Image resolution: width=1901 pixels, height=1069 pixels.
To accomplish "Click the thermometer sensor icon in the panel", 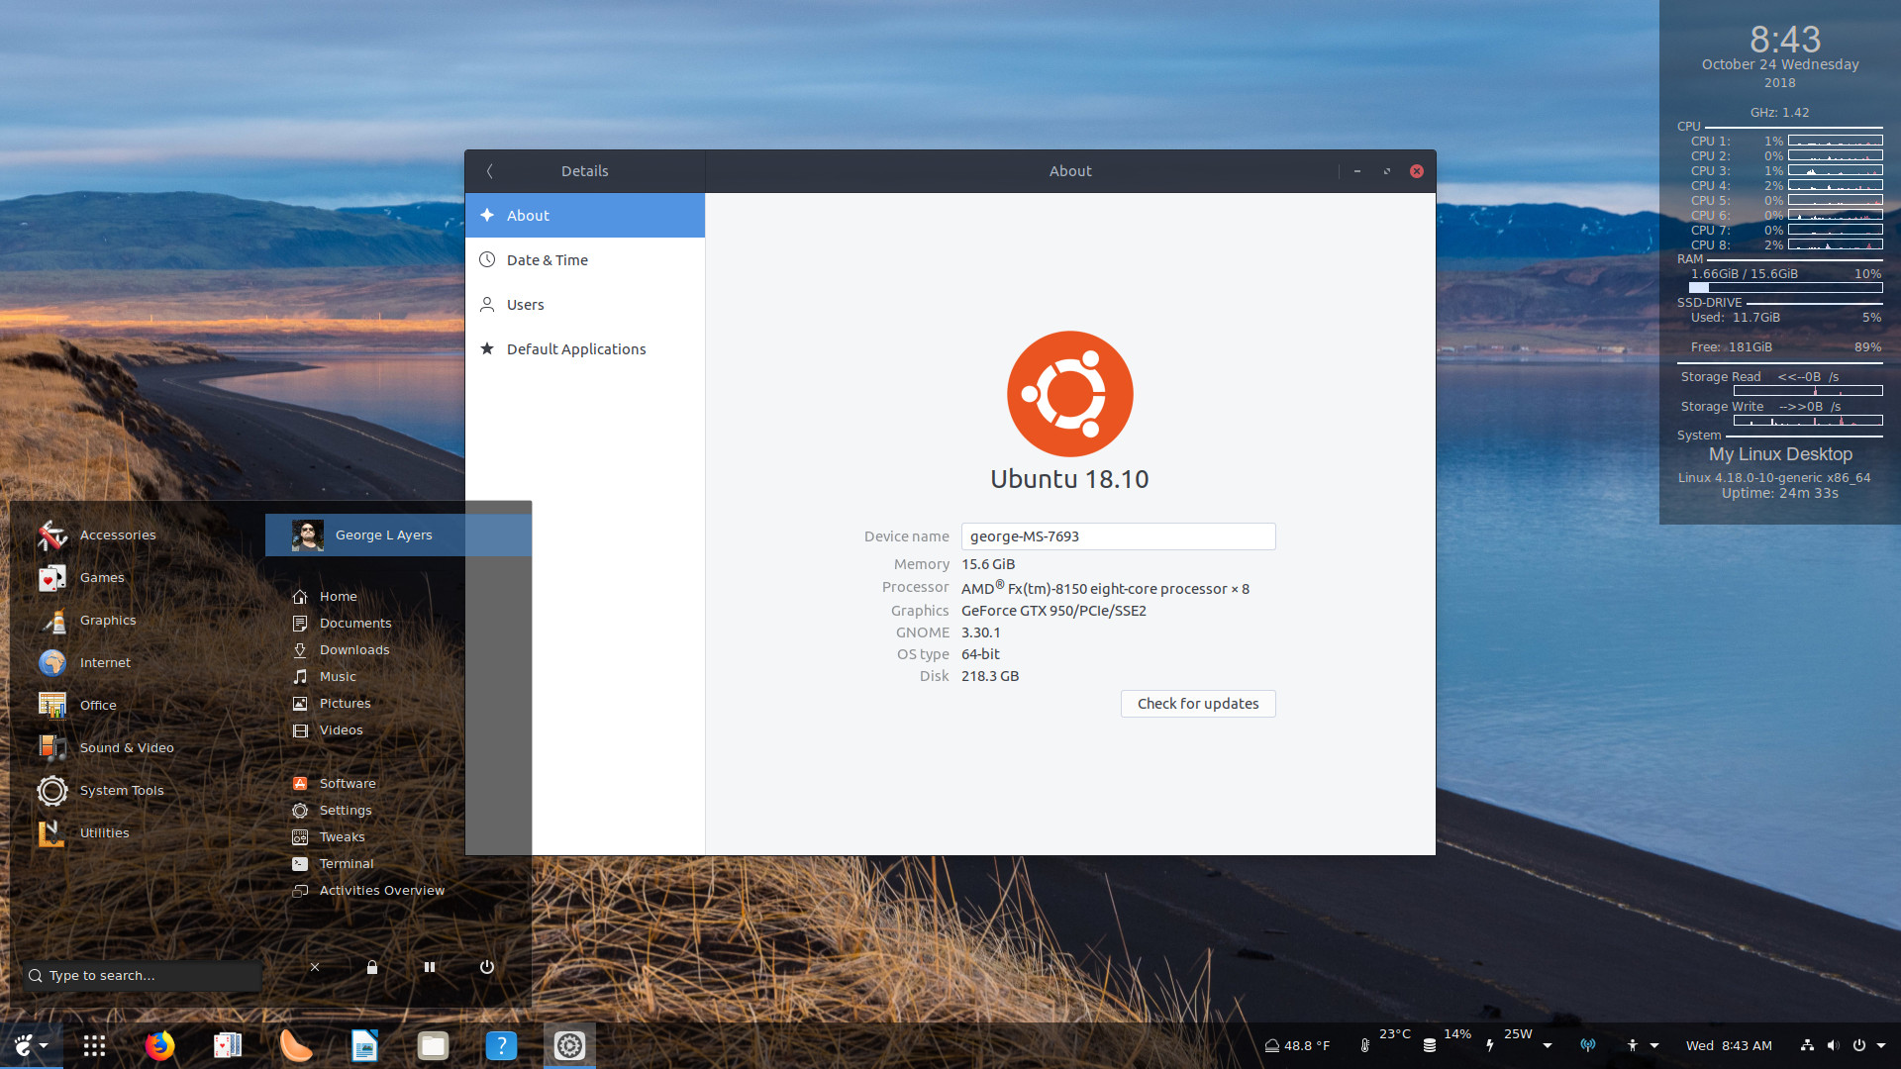I will [x=1365, y=1046].
